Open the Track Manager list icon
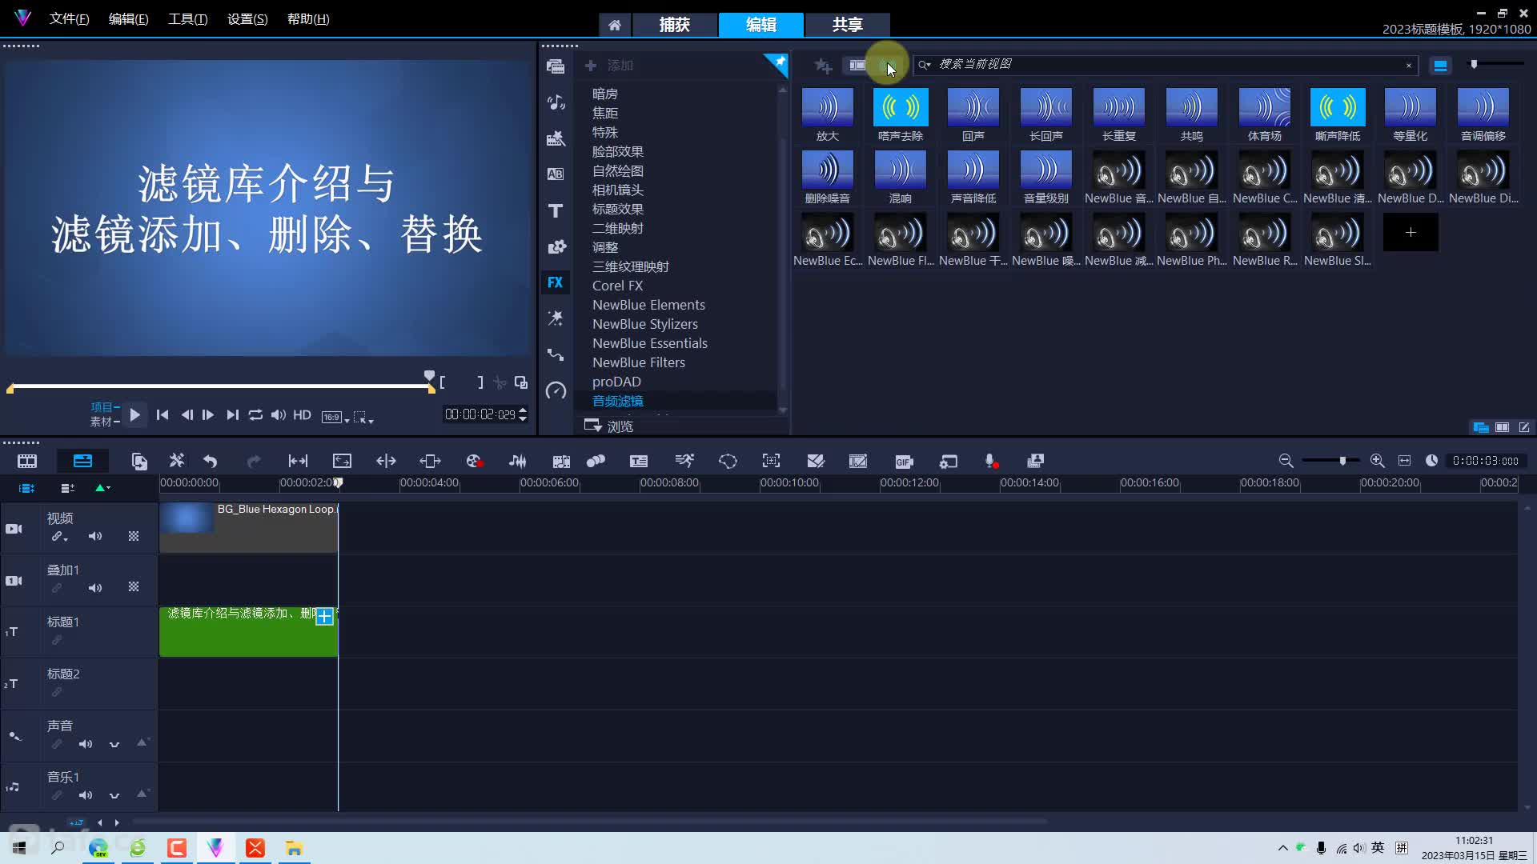Image resolution: width=1537 pixels, height=864 pixels. pos(67,488)
